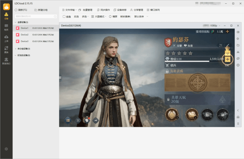Open 设备转移 device transfer
The height and width of the screenshot is (159, 244).
[120, 10]
